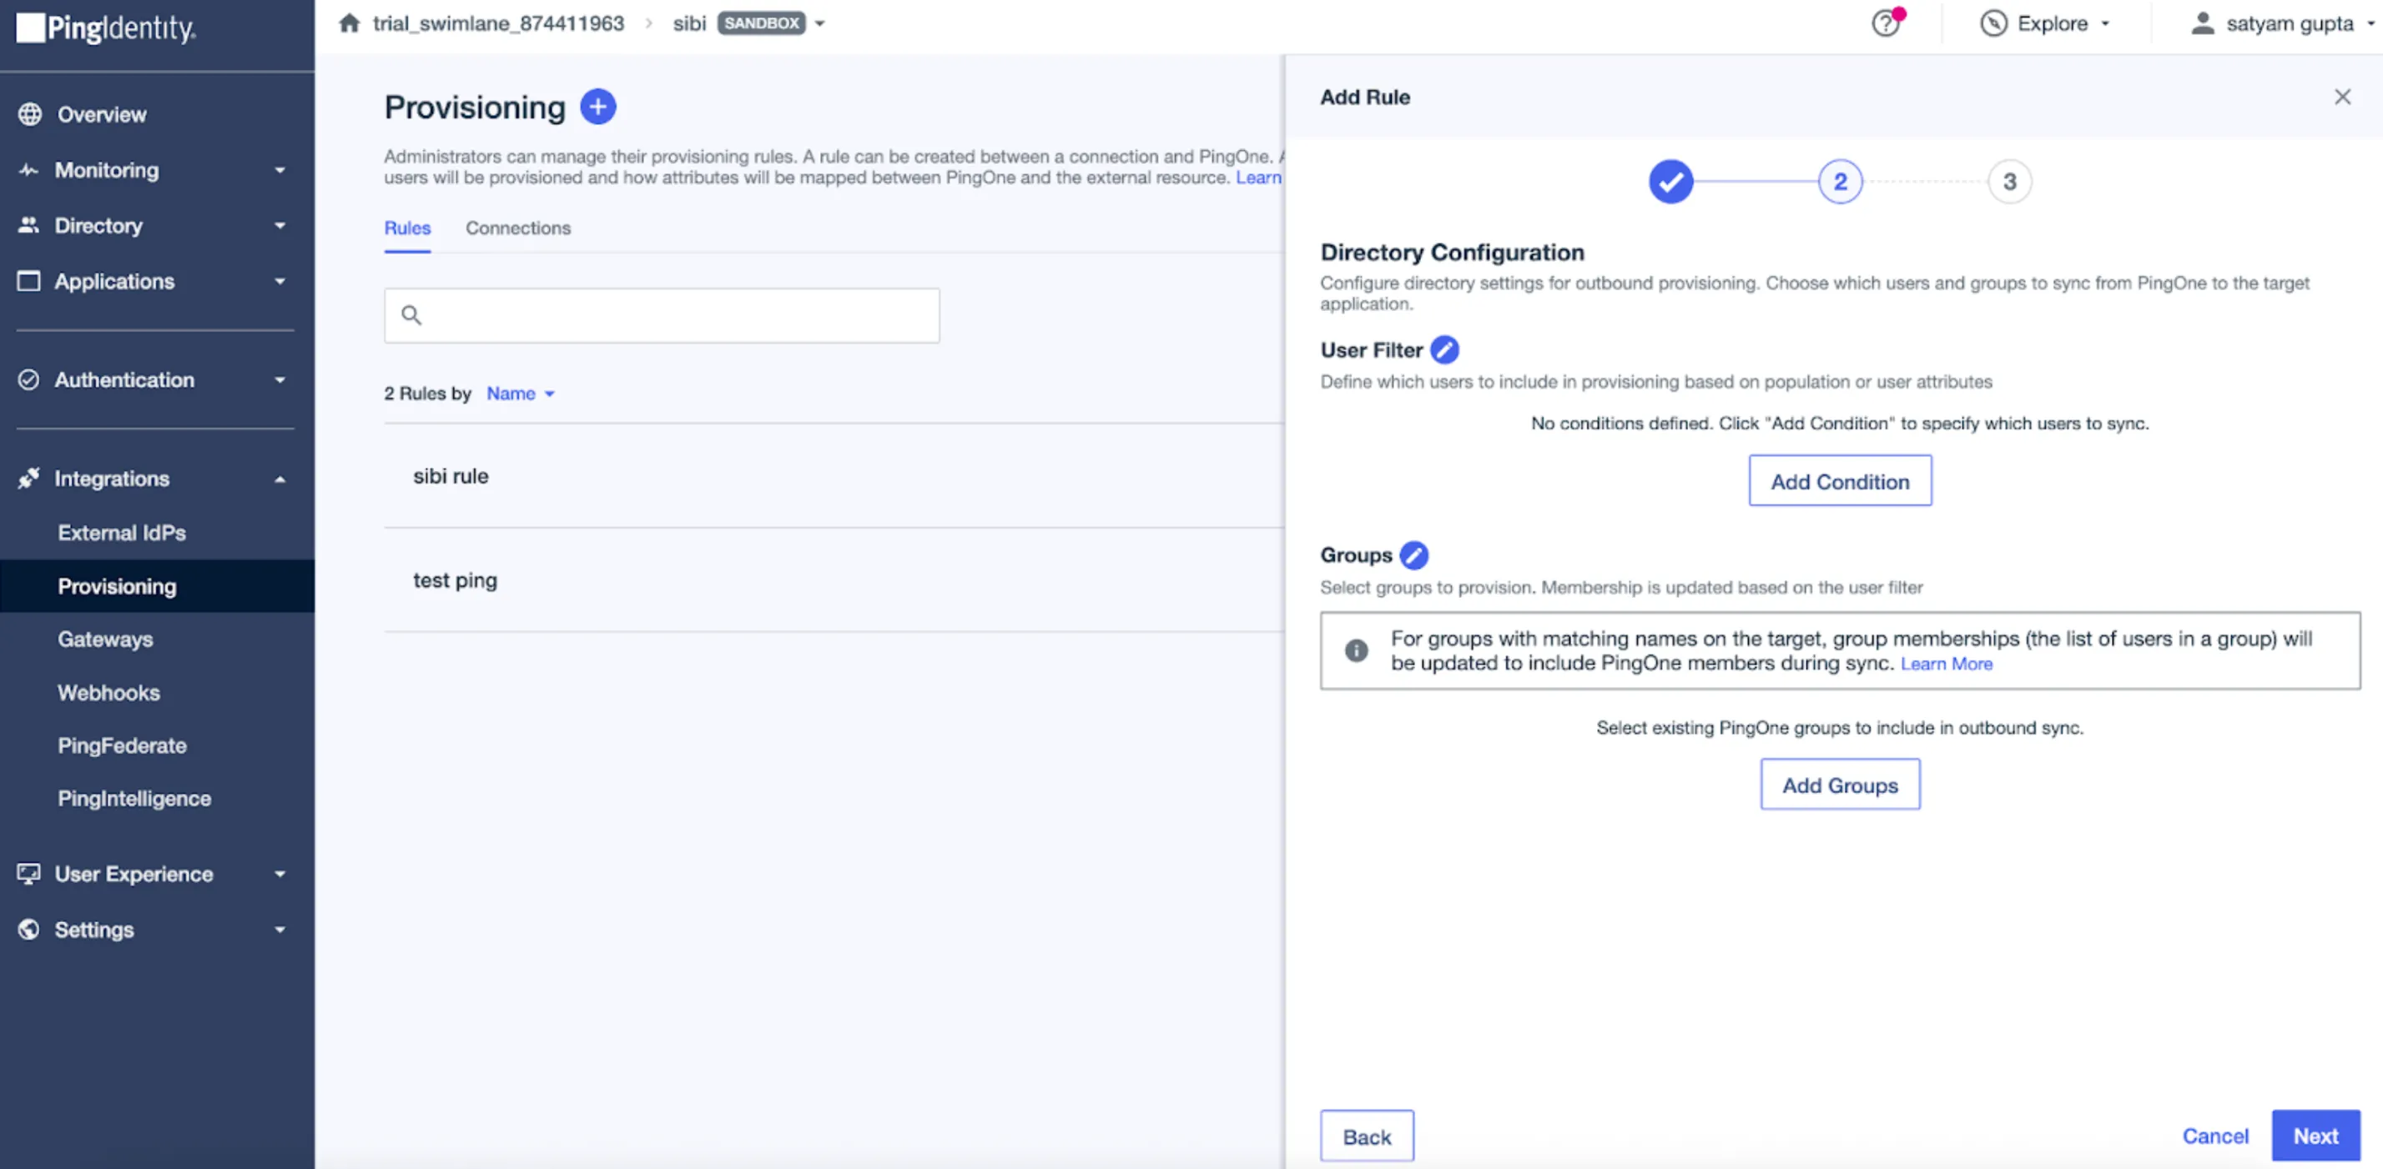Open PingFederate in sidebar
This screenshot has height=1169, width=2383.
(x=122, y=745)
